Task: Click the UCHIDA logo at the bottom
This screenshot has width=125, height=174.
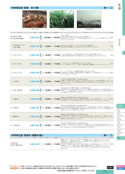Action: (110, 167)
